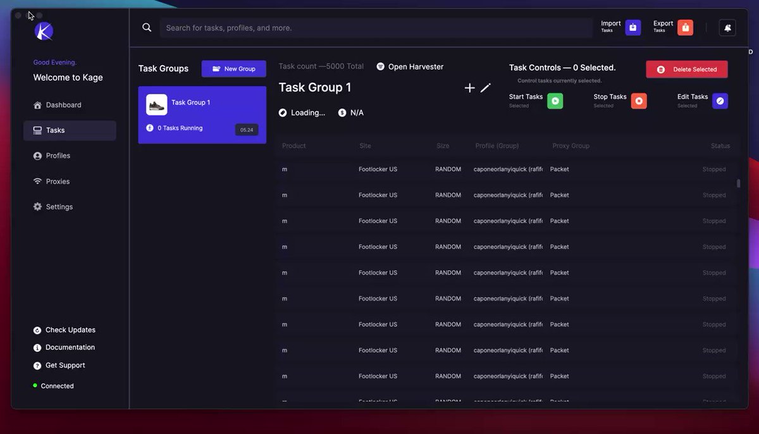The width and height of the screenshot is (759, 434).
Task: Open Documentation link
Action: coord(64,347)
